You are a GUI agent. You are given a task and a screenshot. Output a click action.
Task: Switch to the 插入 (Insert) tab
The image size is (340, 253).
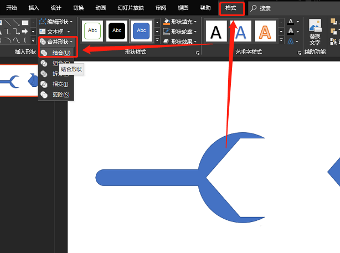coord(34,8)
